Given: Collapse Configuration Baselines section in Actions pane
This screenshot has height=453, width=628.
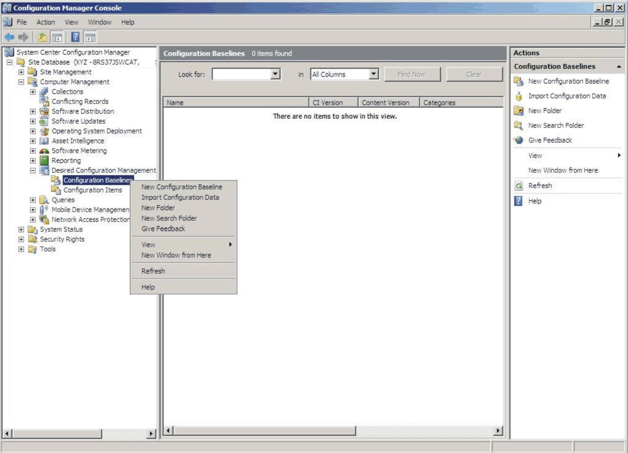Looking at the screenshot, I should [619, 67].
